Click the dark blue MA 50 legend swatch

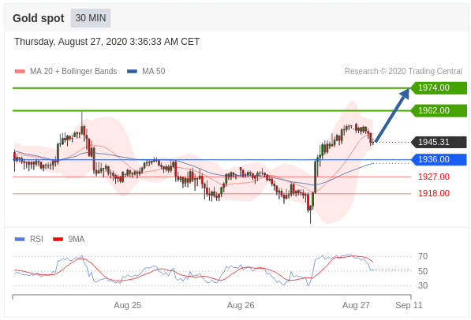[133, 72]
